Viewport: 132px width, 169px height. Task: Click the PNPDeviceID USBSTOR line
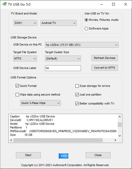pos(63,131)
